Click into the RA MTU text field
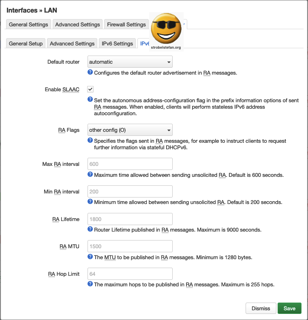The width and height of the screenshot is (308, 320). pyautogui.click(x=130, y=246)
